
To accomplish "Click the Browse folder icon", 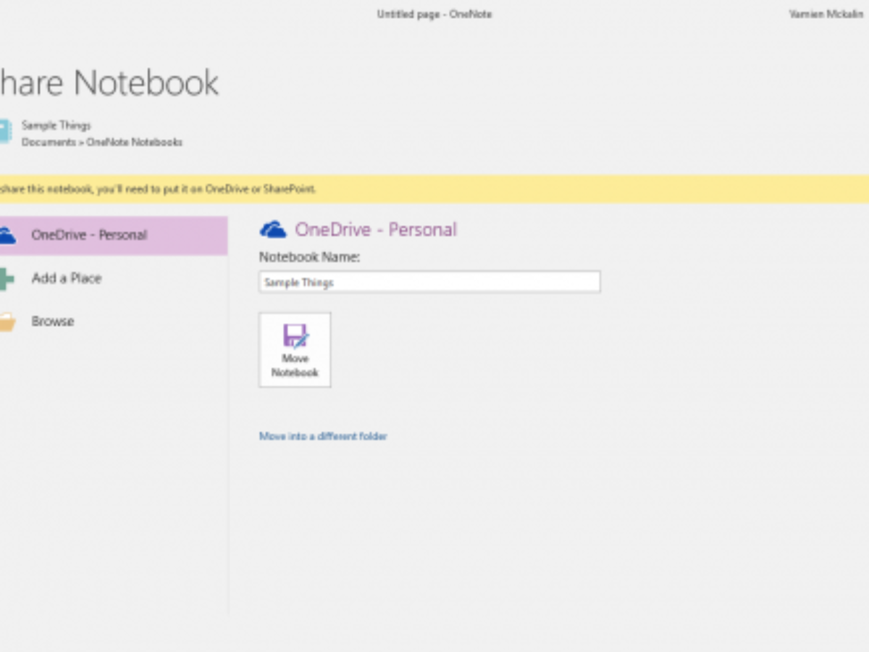I will click(x=7, y=322).
